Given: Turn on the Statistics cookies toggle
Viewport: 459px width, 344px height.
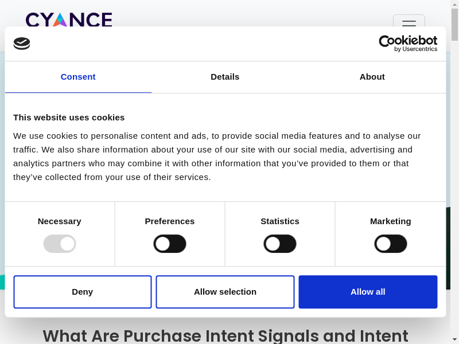Looking at the screenshot, I should coord(280,244).
